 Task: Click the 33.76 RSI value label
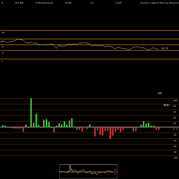(x=165, y=48)
